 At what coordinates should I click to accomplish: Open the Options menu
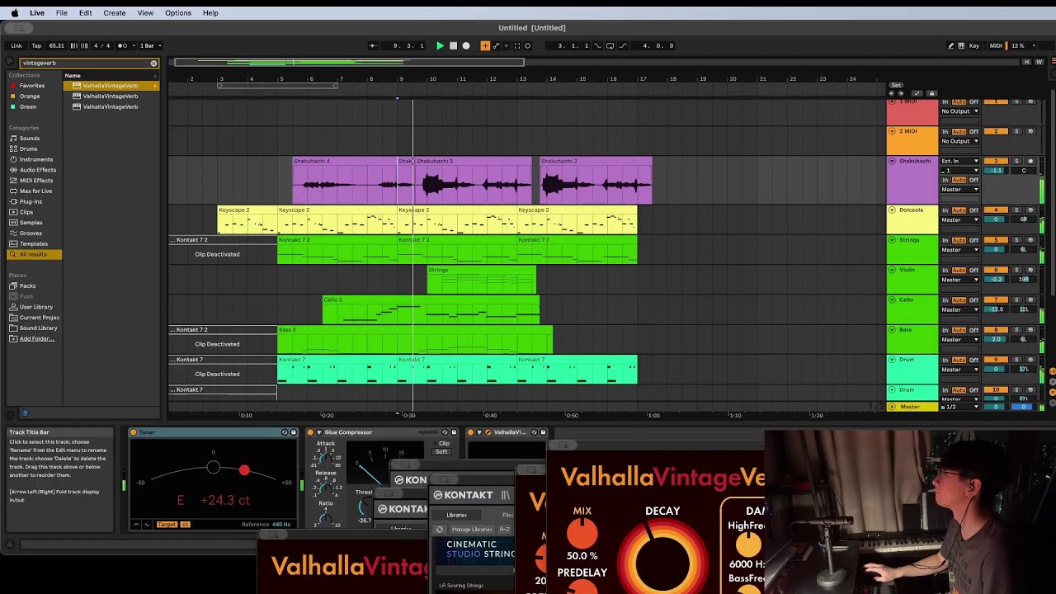(178, 13)
